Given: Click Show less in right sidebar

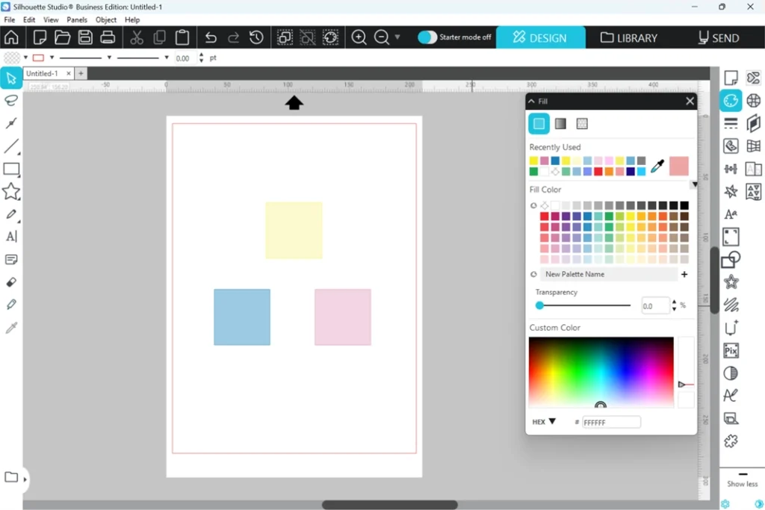Looking at the screenshot, I should [742, 484].
